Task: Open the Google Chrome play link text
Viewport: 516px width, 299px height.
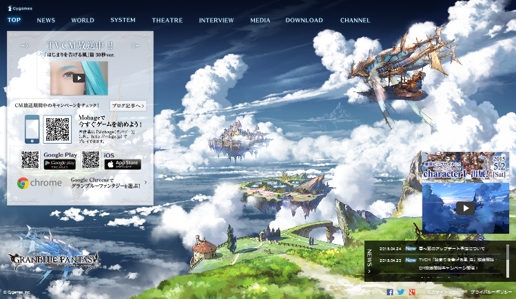Action: click(105, 183)
